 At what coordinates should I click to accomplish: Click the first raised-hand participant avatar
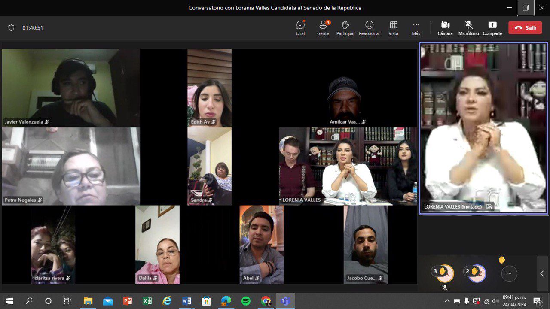tap(444, 273)
